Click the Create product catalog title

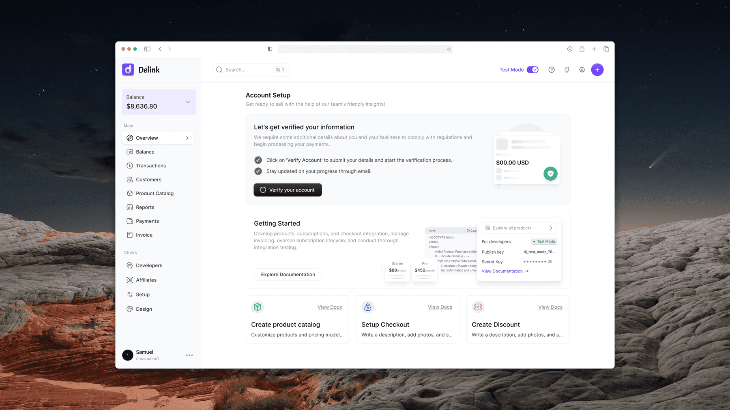pyautogui.click(x=286, y=325)
